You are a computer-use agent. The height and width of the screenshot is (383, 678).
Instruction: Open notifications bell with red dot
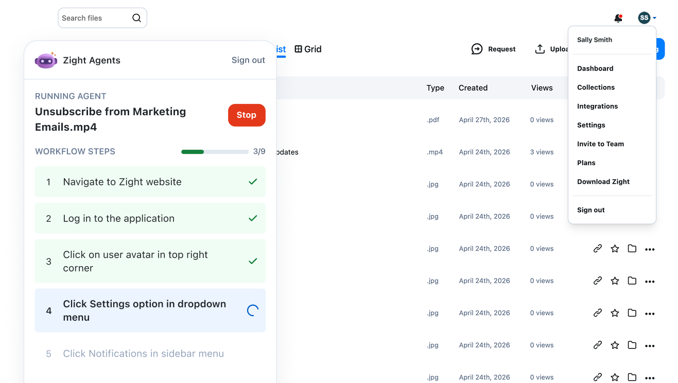tap(618, 18)
